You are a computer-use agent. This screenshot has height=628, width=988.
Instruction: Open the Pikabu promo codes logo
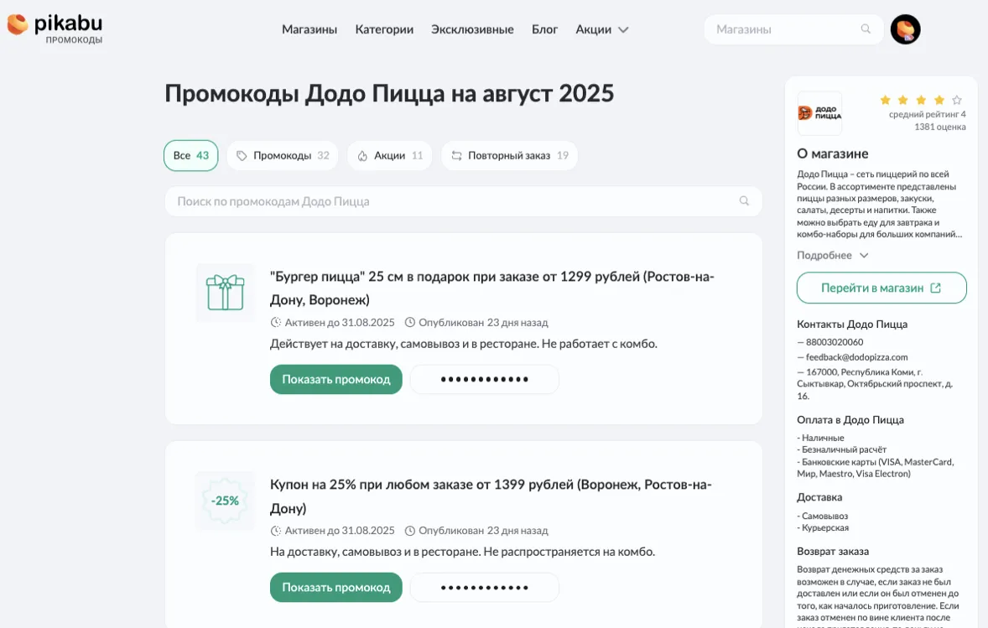55,29
